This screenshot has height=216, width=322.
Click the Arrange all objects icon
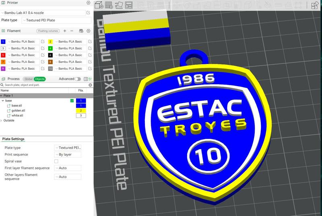tap(129, 5)
